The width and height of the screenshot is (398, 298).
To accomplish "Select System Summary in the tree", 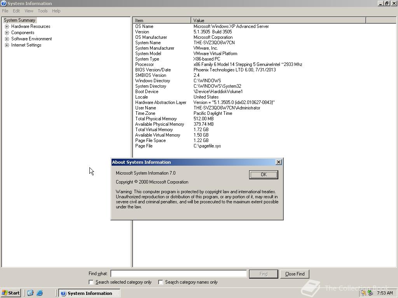I will (19, 20).
